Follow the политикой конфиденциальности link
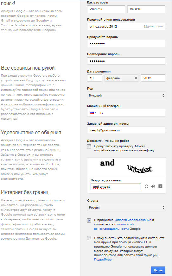The image size is (172, 276). (114, 227)
